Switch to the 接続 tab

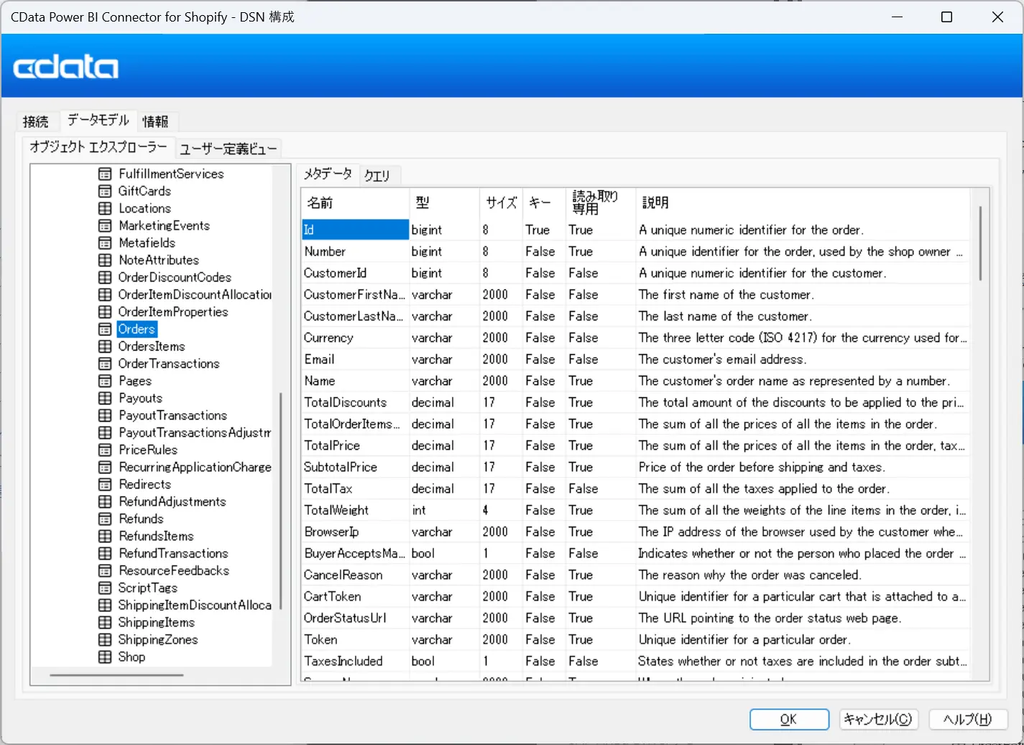click(x=36, y=121)
